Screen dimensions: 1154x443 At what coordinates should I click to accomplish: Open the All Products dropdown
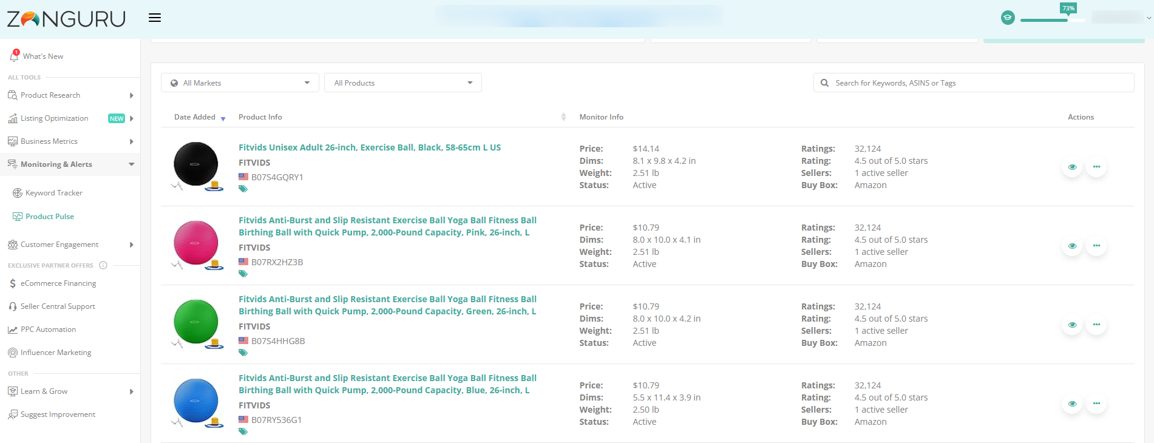click(403, 83)
